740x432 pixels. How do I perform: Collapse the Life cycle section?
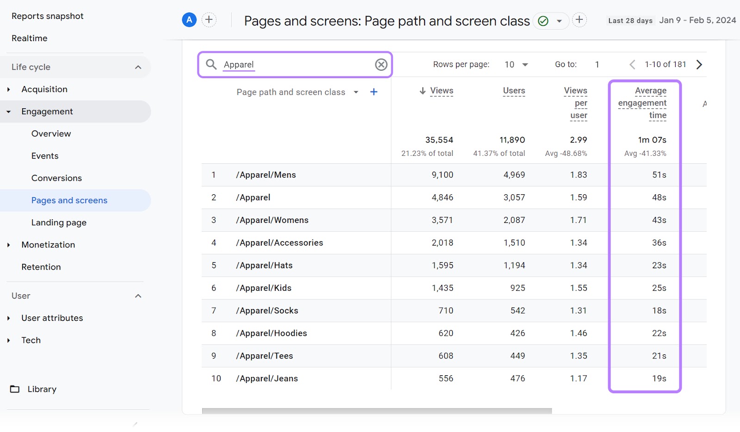138,67
